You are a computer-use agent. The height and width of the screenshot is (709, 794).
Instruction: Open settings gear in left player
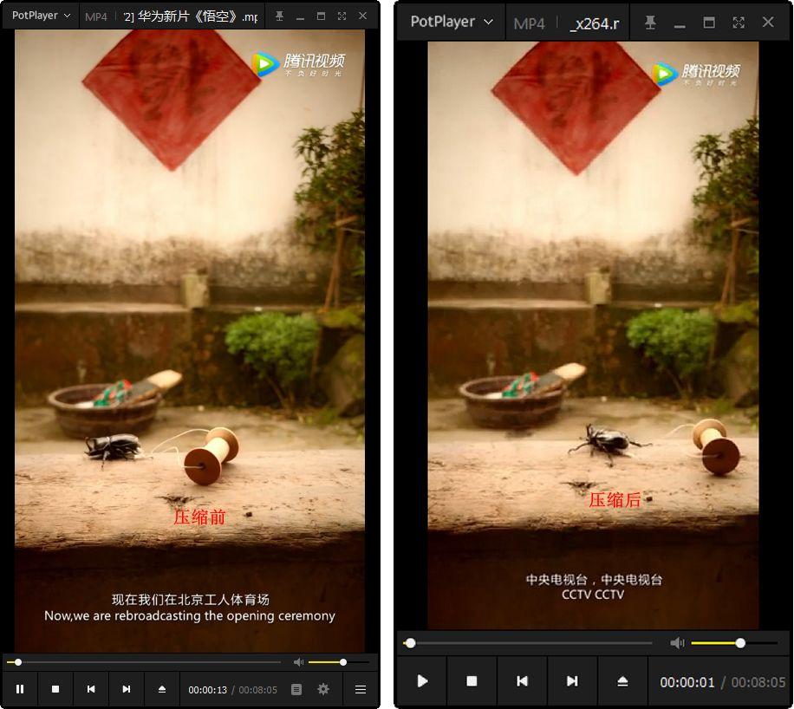click(323, 689)
